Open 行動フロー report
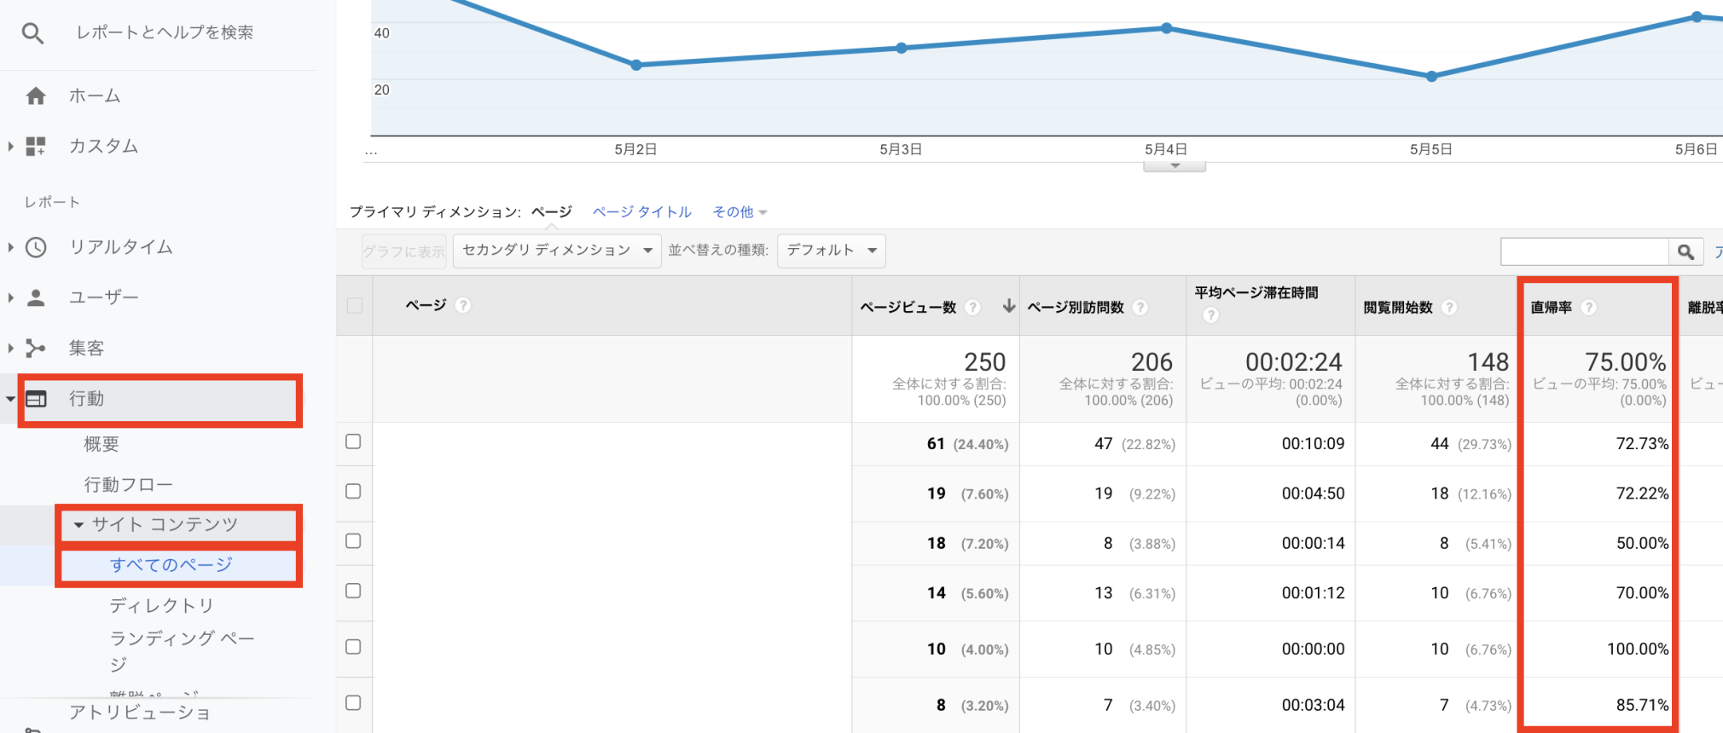Image resolution: width=1723 pixels, height=733 pixels. (129, 485)
